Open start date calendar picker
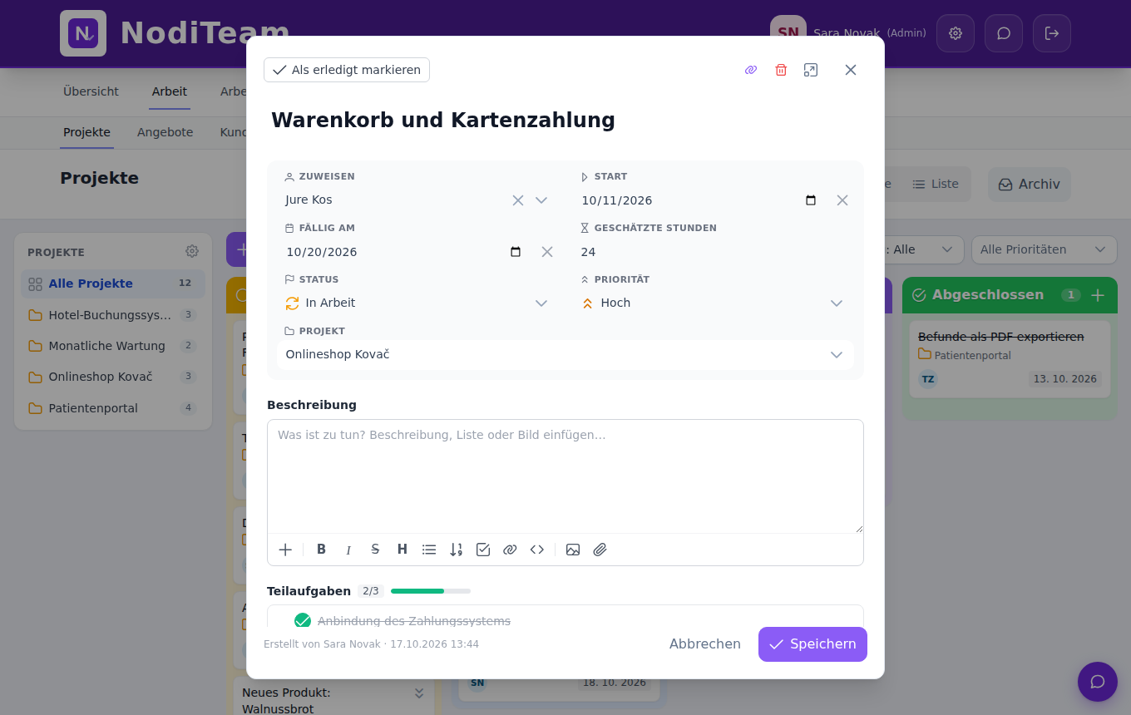The height and width of the screenshot is (715, 1131). pos(811,200)
